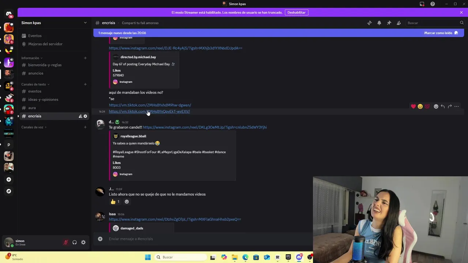Open tiktok ZMHs8YnQpvEkT-wvEXV link
Image resolution: width=468 pixels, height=263 pixels.
[149, 111]
